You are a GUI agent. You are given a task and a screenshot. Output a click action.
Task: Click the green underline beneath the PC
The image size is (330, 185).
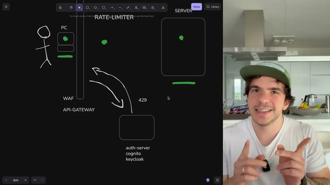[x=65, y=57]
